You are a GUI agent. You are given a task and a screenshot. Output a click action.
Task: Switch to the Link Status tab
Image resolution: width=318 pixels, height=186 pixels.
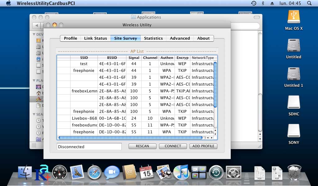[96, 38]
